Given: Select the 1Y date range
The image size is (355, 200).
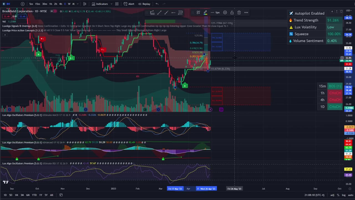Looking at the screenshot, I should pos(41,195).
